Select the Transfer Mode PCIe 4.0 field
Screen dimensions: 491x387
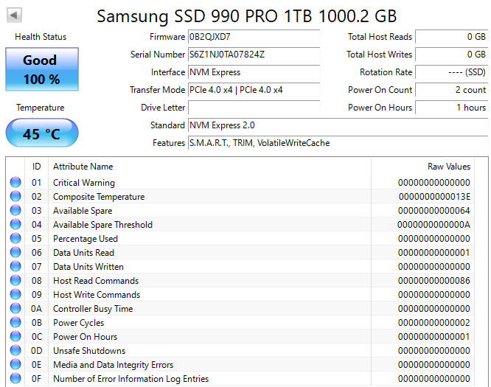pyautogui.click(x=254, y=90)
